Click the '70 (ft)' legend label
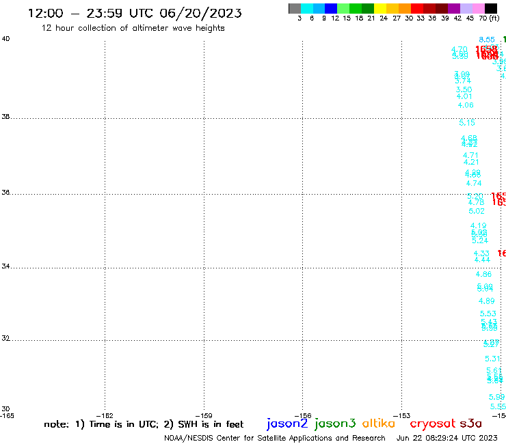The width and height of the screenshot is (506, 444). coord(489,18)
